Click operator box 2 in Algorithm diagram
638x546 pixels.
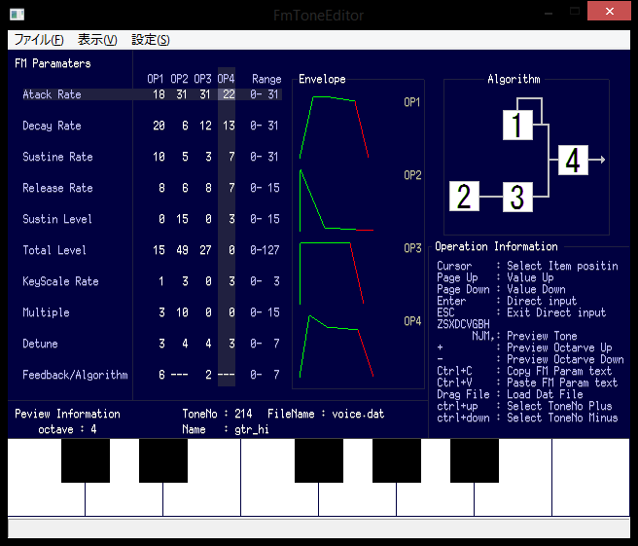click(x=464, y=197)
